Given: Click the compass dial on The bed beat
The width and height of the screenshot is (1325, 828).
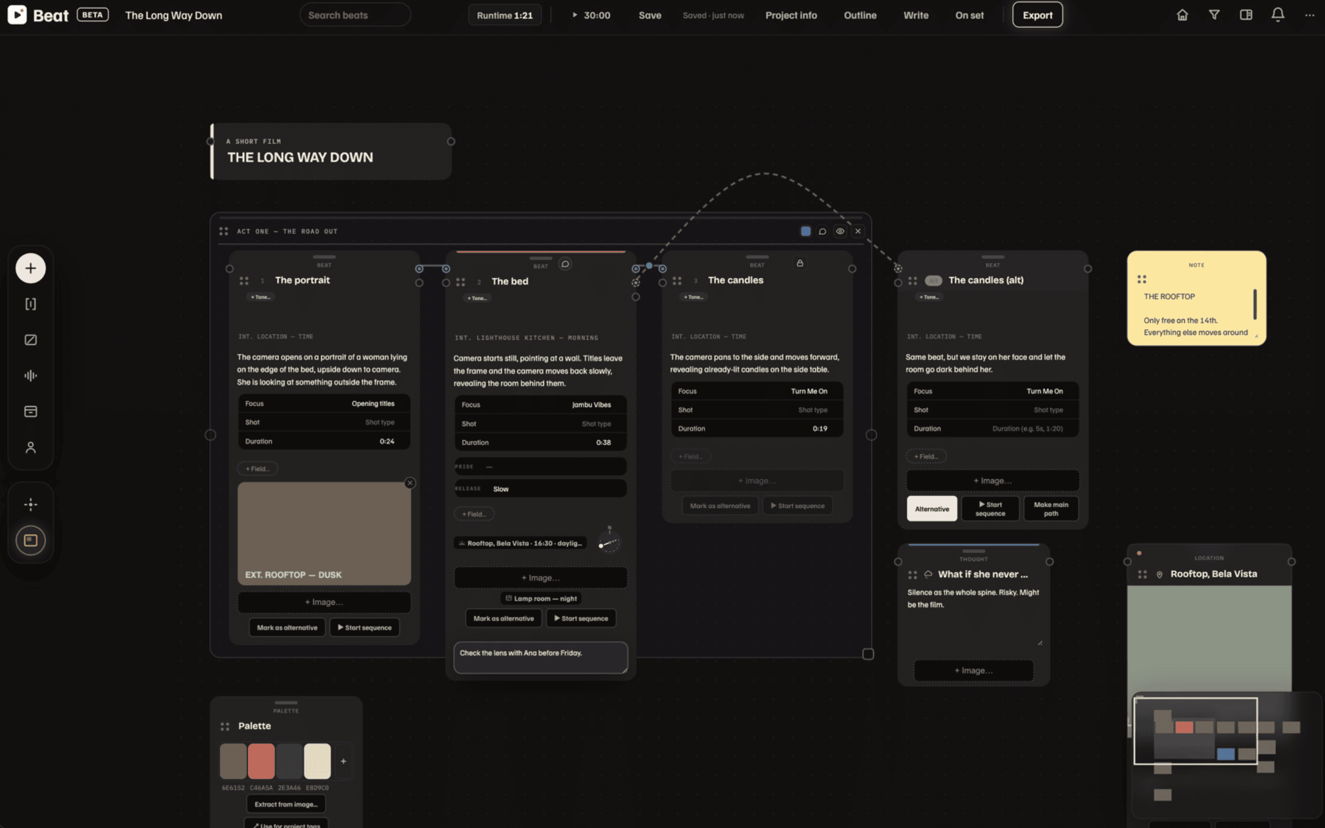Looking at the screenshot, I should 609,542.
